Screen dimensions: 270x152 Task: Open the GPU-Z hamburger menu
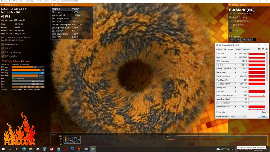(266, 49)
